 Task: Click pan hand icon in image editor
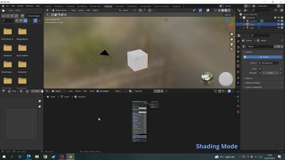40,106
